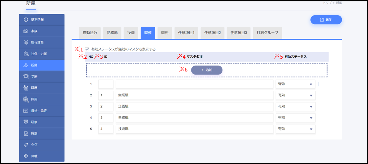368x164 pixels.
Task: Click the 資格・免許 card icon
Action: [26, 111]
